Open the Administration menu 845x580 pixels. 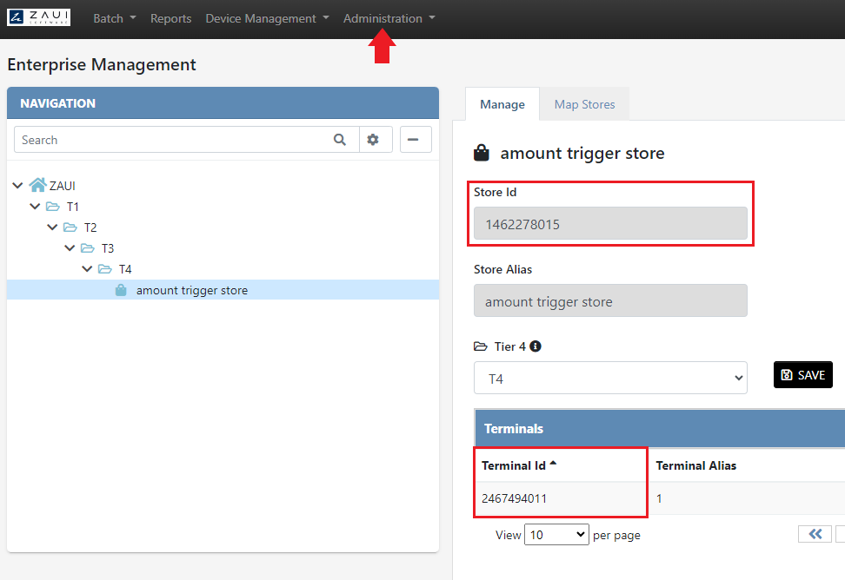(x=389, y=18)
